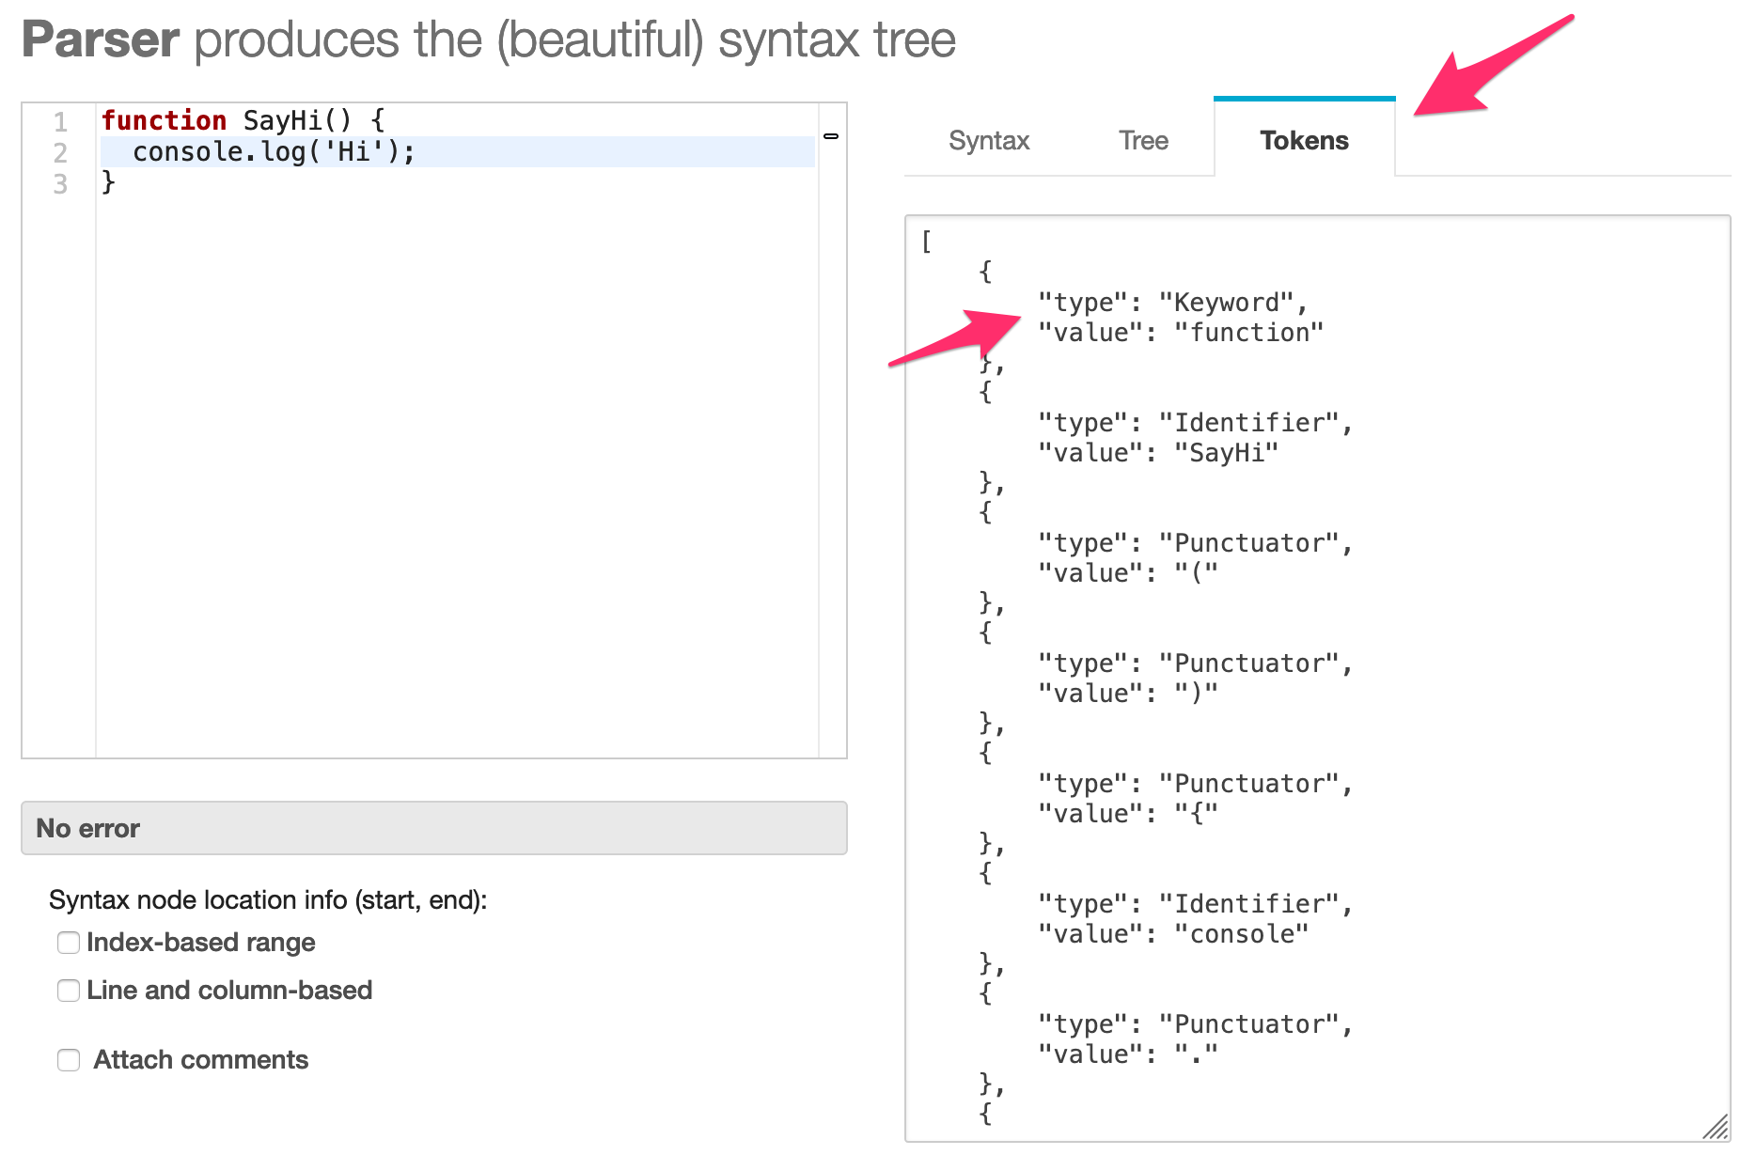This screenshot has width=1741, height=1171.
Task: Open the Tree tab
Action: tap(1143, 140)
